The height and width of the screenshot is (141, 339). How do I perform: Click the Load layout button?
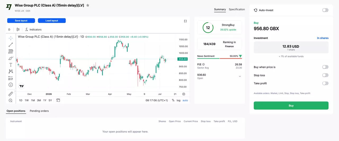[52, 21]
